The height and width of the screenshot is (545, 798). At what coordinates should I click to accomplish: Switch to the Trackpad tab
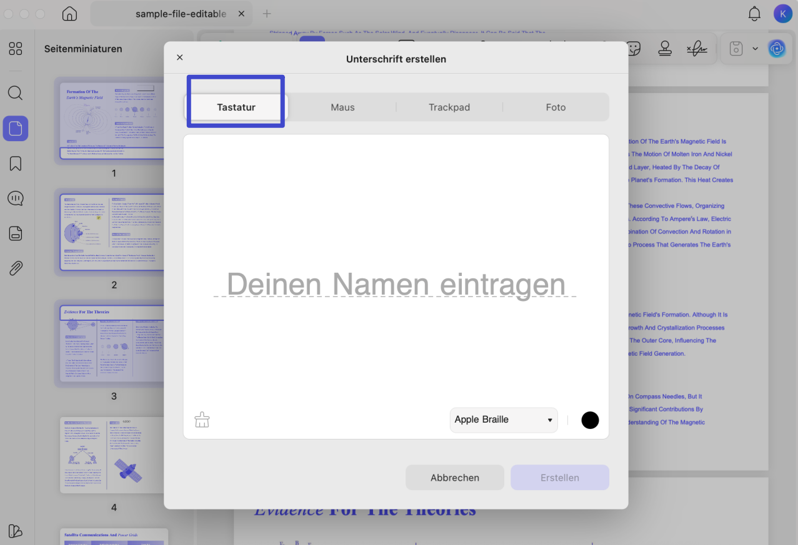449,107
